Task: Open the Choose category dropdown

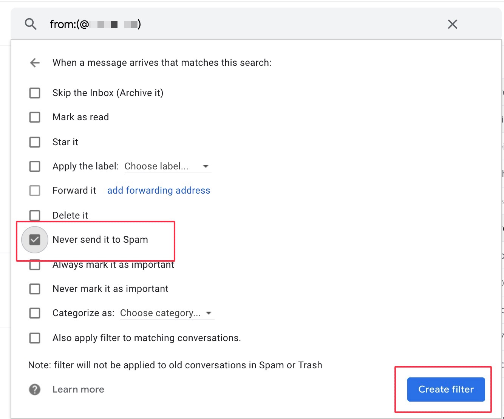Action: click(x=166, y=313)
